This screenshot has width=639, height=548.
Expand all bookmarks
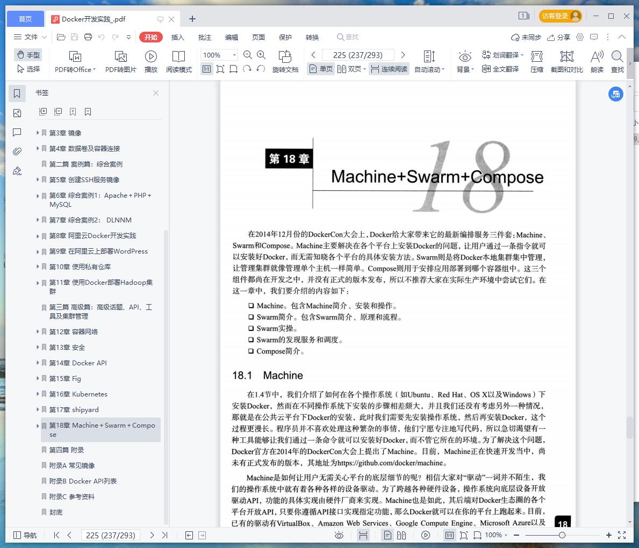pyautogui.click(x=43, y=112)
